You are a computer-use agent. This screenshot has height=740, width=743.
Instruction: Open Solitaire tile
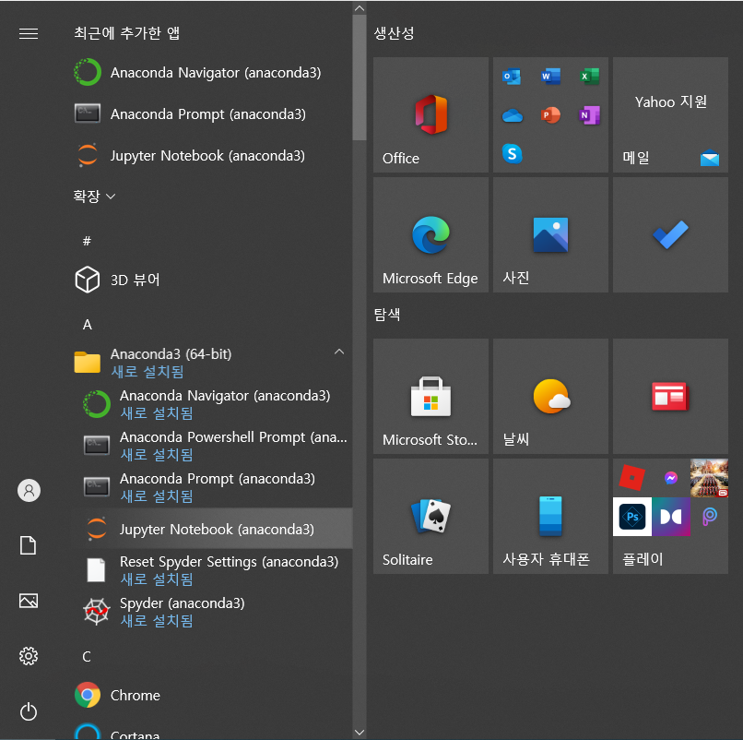point(430,516)
